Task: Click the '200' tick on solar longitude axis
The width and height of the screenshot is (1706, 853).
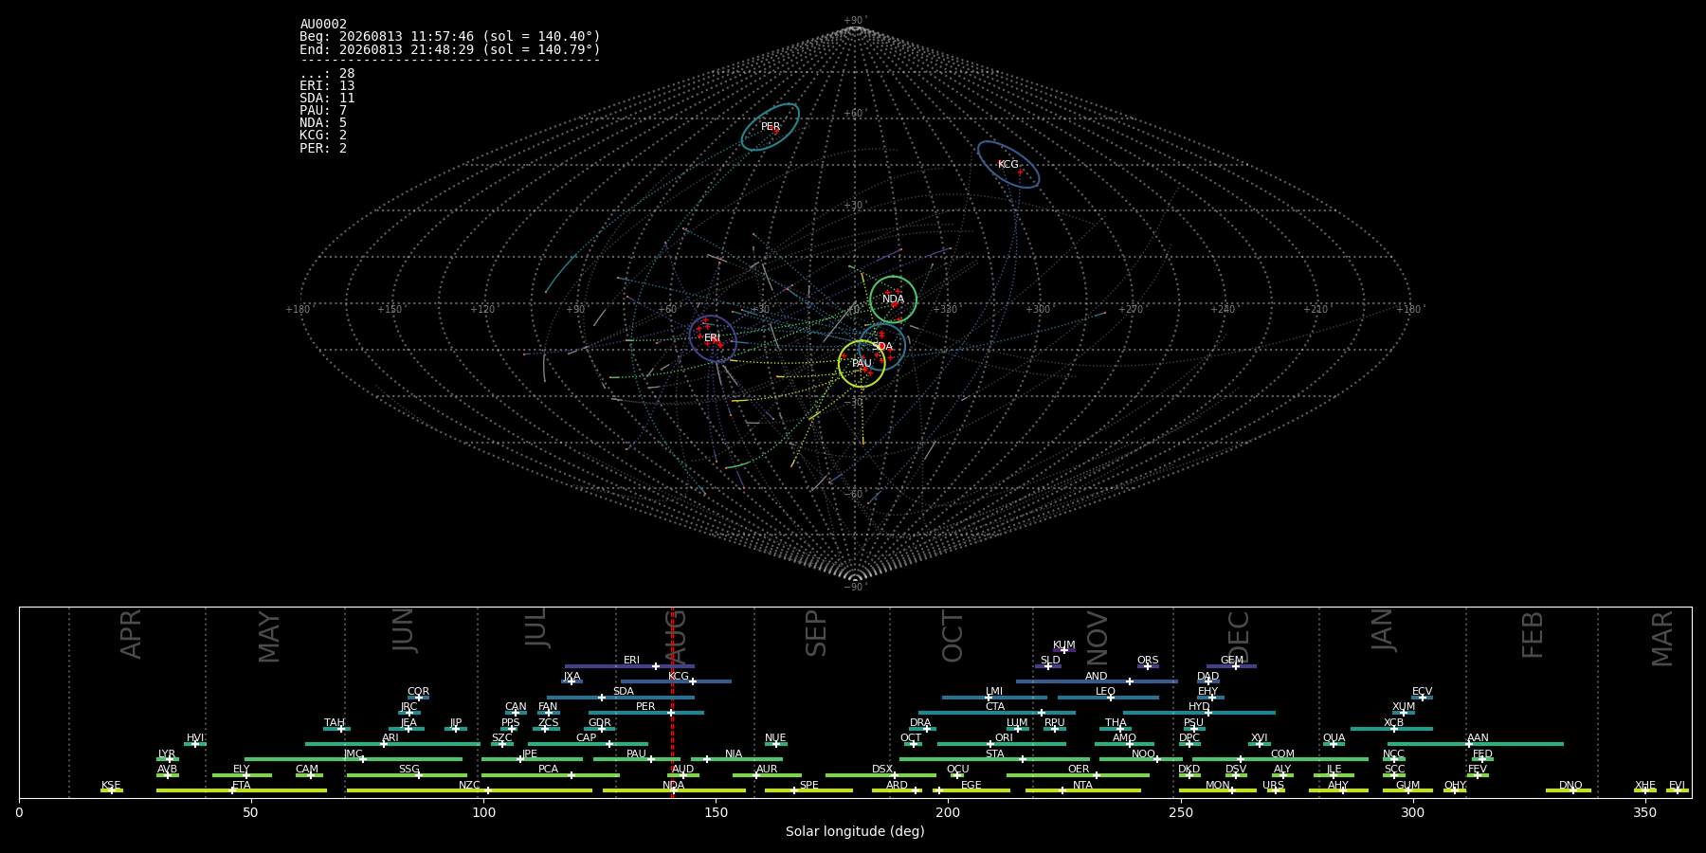Action: point(948,812)
